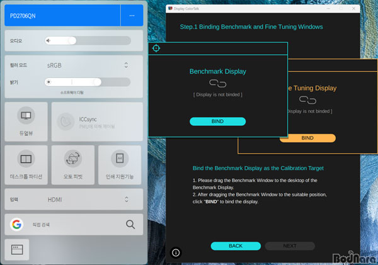Click the chain link icon under Benchmark Display
Image resolution: width=378 pixels, height=265 pixels.
(217, 83)
